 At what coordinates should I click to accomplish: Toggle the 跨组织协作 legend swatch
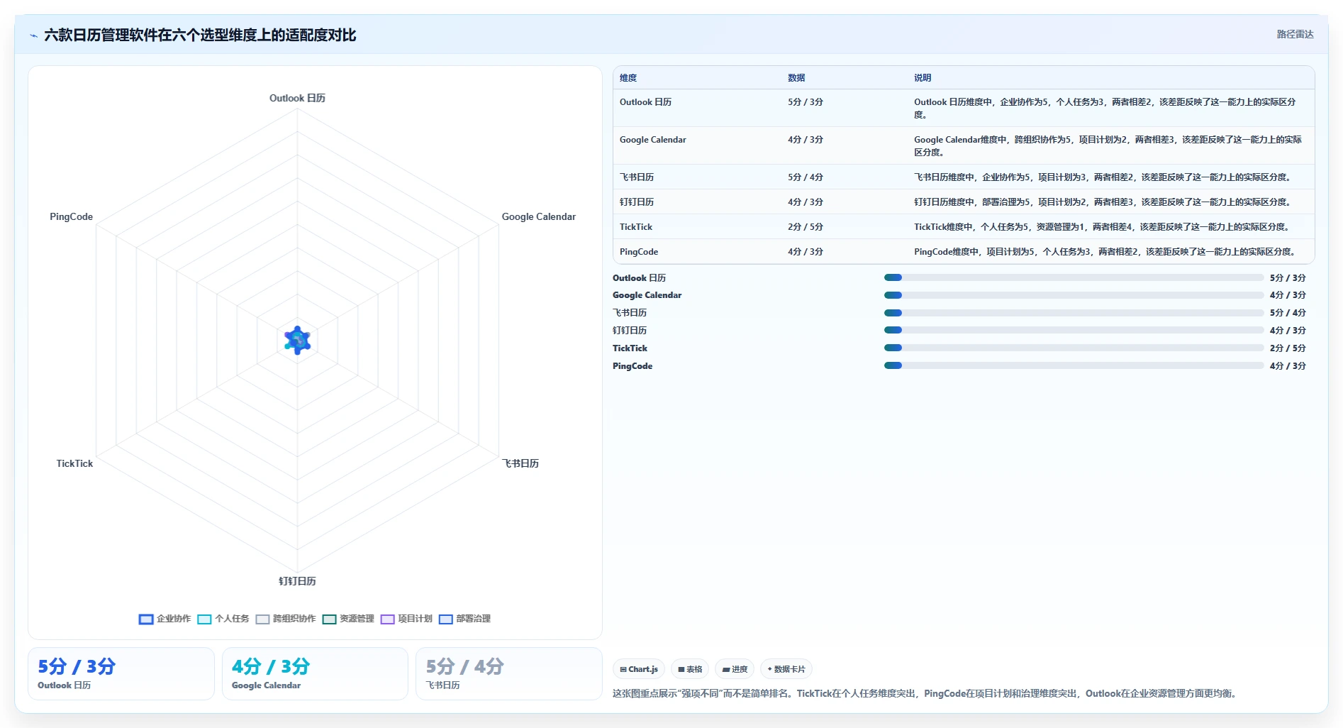click(x=262, y=619)
